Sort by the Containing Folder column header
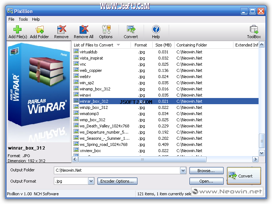The image size is (272, 204). point(204,45)
